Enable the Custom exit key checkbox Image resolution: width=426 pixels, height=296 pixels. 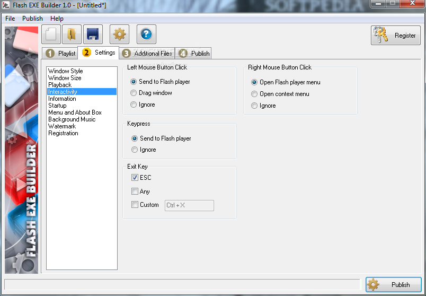135,205
